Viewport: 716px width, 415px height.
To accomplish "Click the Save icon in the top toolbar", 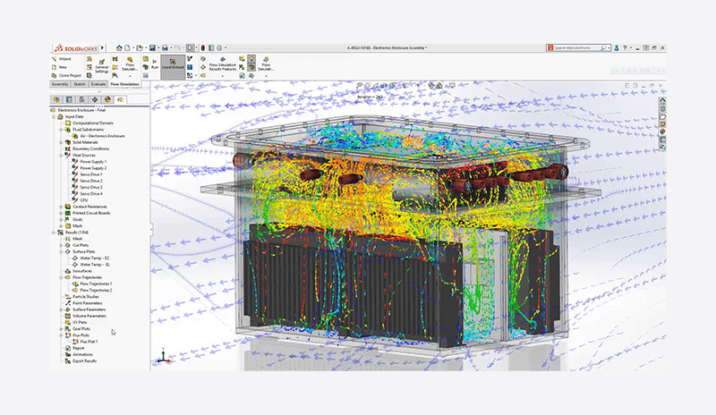I will tap(153, 47).
